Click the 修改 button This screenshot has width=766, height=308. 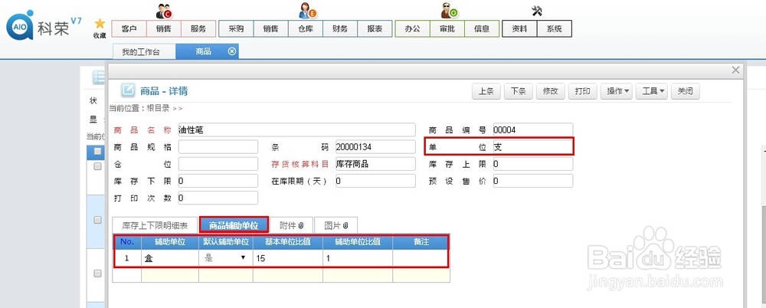(551, 91)
